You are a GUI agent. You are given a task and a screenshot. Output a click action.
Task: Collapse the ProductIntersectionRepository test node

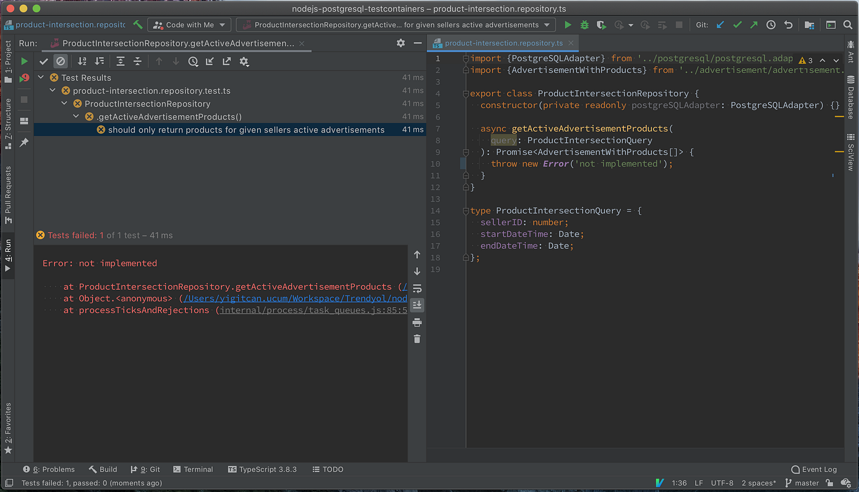[64, 104]
